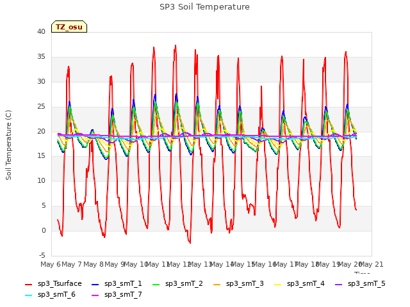This screenshot has height=307, width=410.
Task: Click the May 6 x-axis label
Action: [51, 264]
